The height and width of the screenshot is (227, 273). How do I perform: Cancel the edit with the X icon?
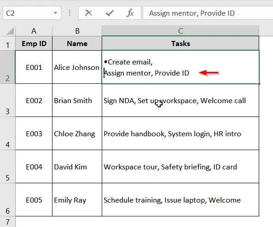[x=88, y=13]
